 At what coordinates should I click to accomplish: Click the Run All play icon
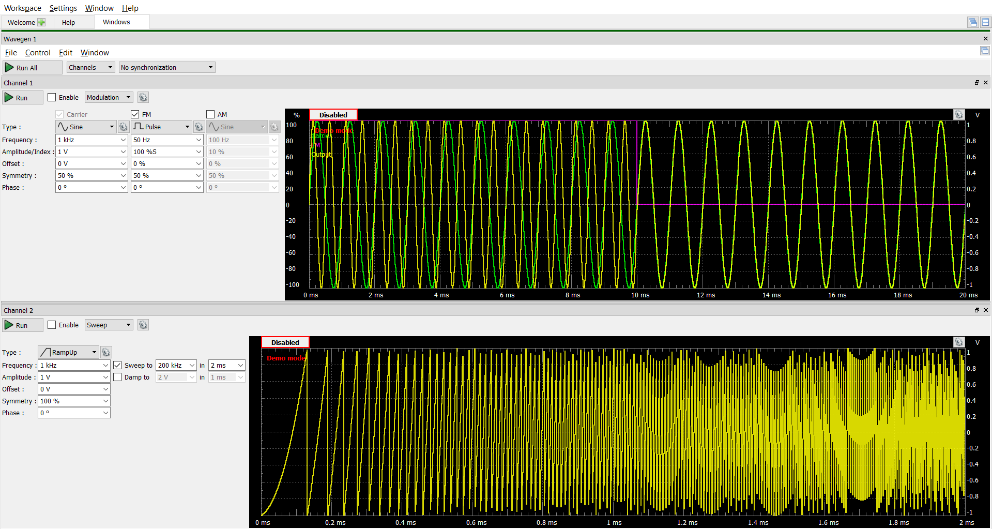pyautogui.click(x=9, y=67)
